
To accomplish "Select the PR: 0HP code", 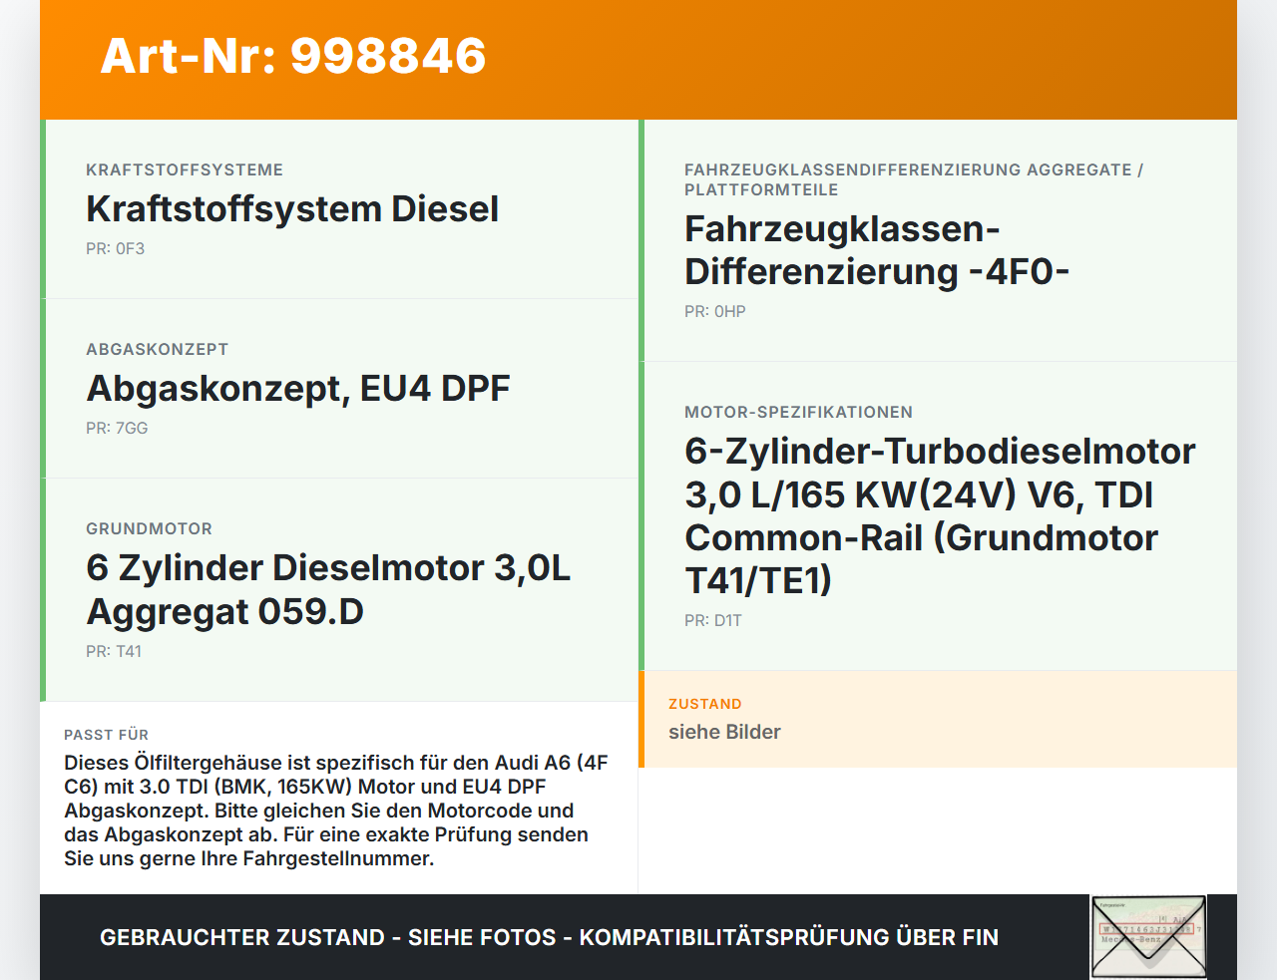I will coord(715,312).
